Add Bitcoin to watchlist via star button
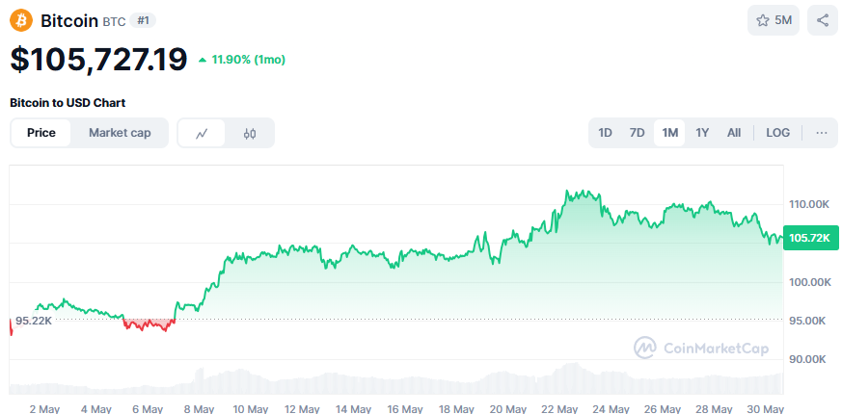 click(774, 20)
